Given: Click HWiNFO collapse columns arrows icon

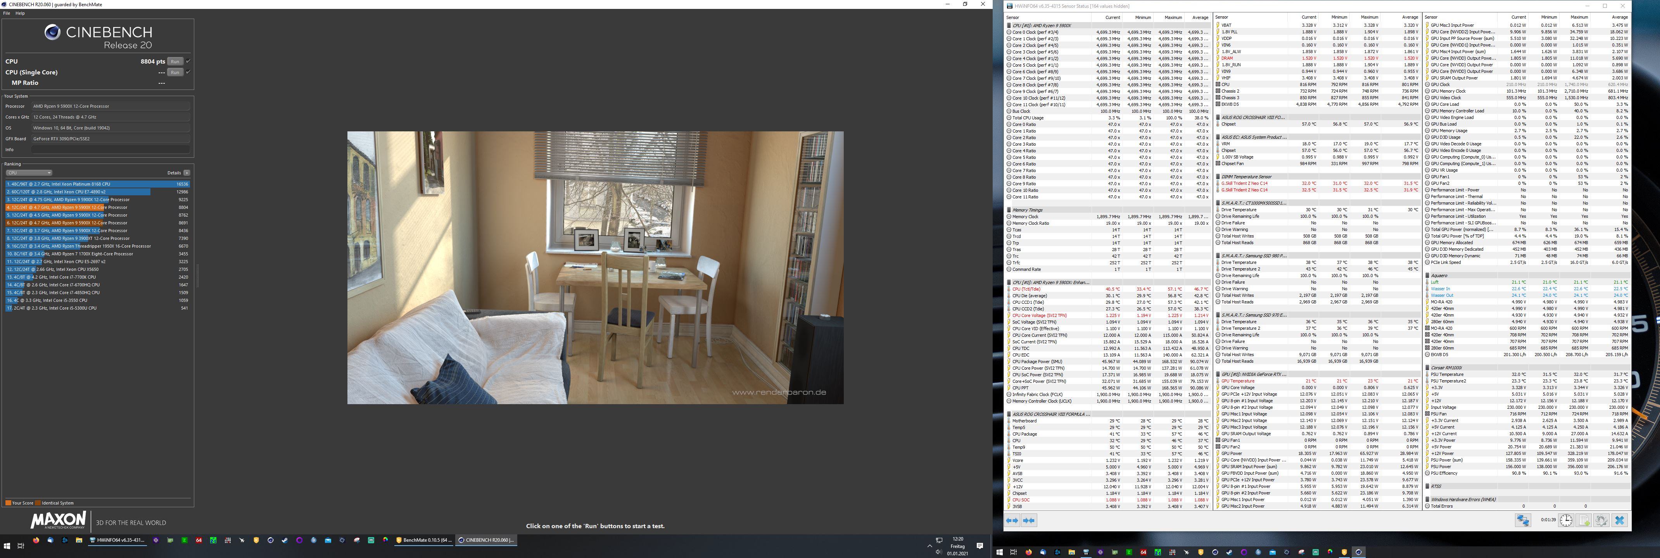Looking at the screenshot, I should click(x=1029, y=521).
